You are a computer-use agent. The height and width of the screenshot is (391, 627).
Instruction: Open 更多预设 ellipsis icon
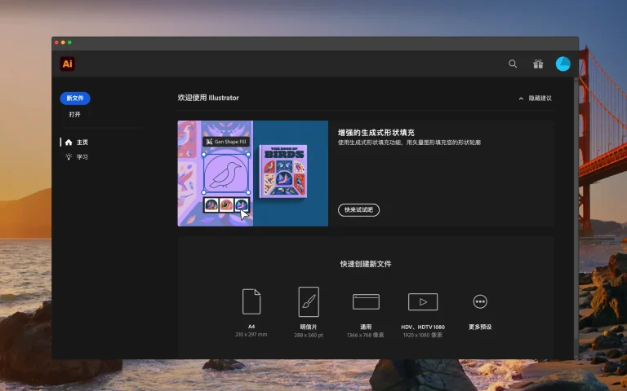click(x=480, y=301)
